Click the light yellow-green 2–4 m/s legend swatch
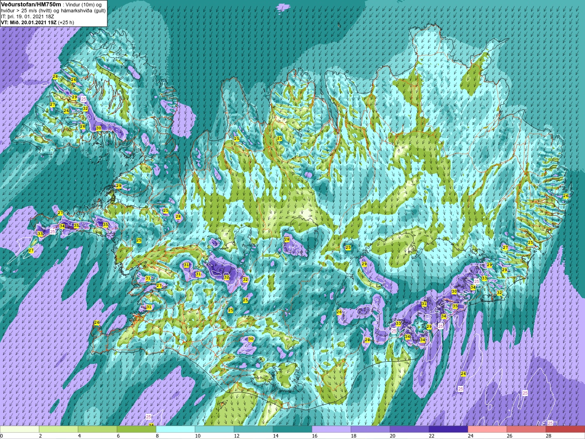Image resolution: width=585 pixels, height=439 pixels. (x=58, y=429)
